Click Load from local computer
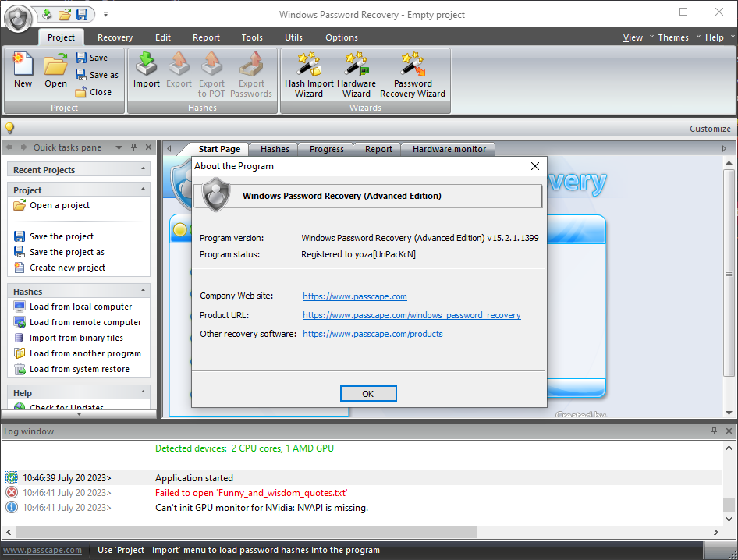 73,307
